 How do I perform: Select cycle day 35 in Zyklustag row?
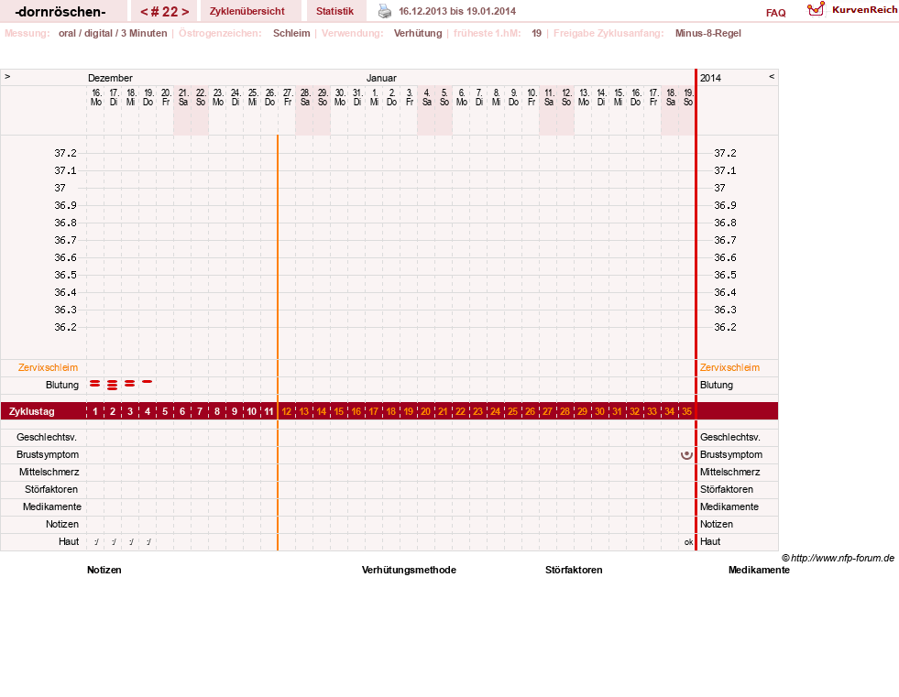(x=686, y=411)
